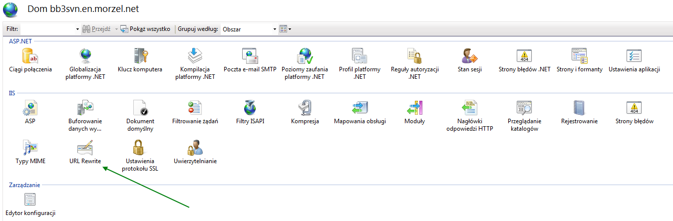Viewport: 673px width, 221px height.
Task: Open Uwierzytelnianie feature
Action: point(195,153)
